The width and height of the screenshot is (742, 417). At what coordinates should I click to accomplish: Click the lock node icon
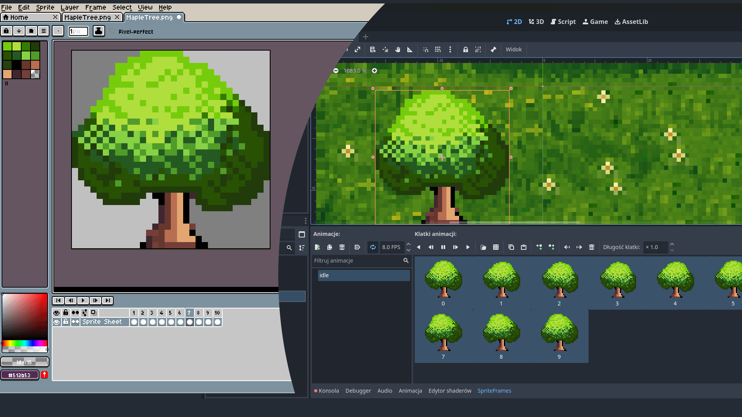(x=466, y=49)
